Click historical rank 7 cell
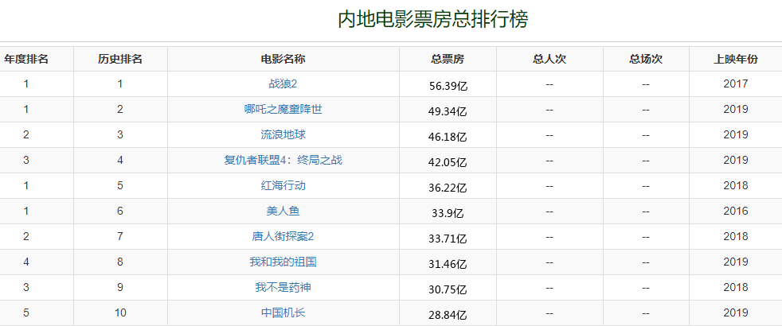 click(120, 236)
